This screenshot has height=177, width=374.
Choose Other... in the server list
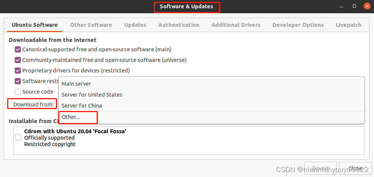(x=211, y=117)
